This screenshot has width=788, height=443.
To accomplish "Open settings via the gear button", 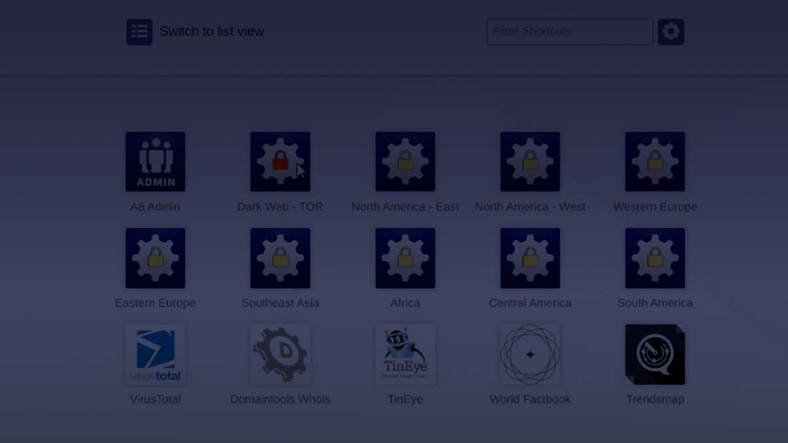I will (671, 32).
